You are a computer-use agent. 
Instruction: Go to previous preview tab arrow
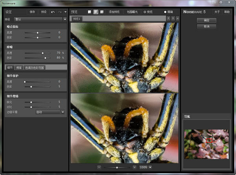click(169, 18)
